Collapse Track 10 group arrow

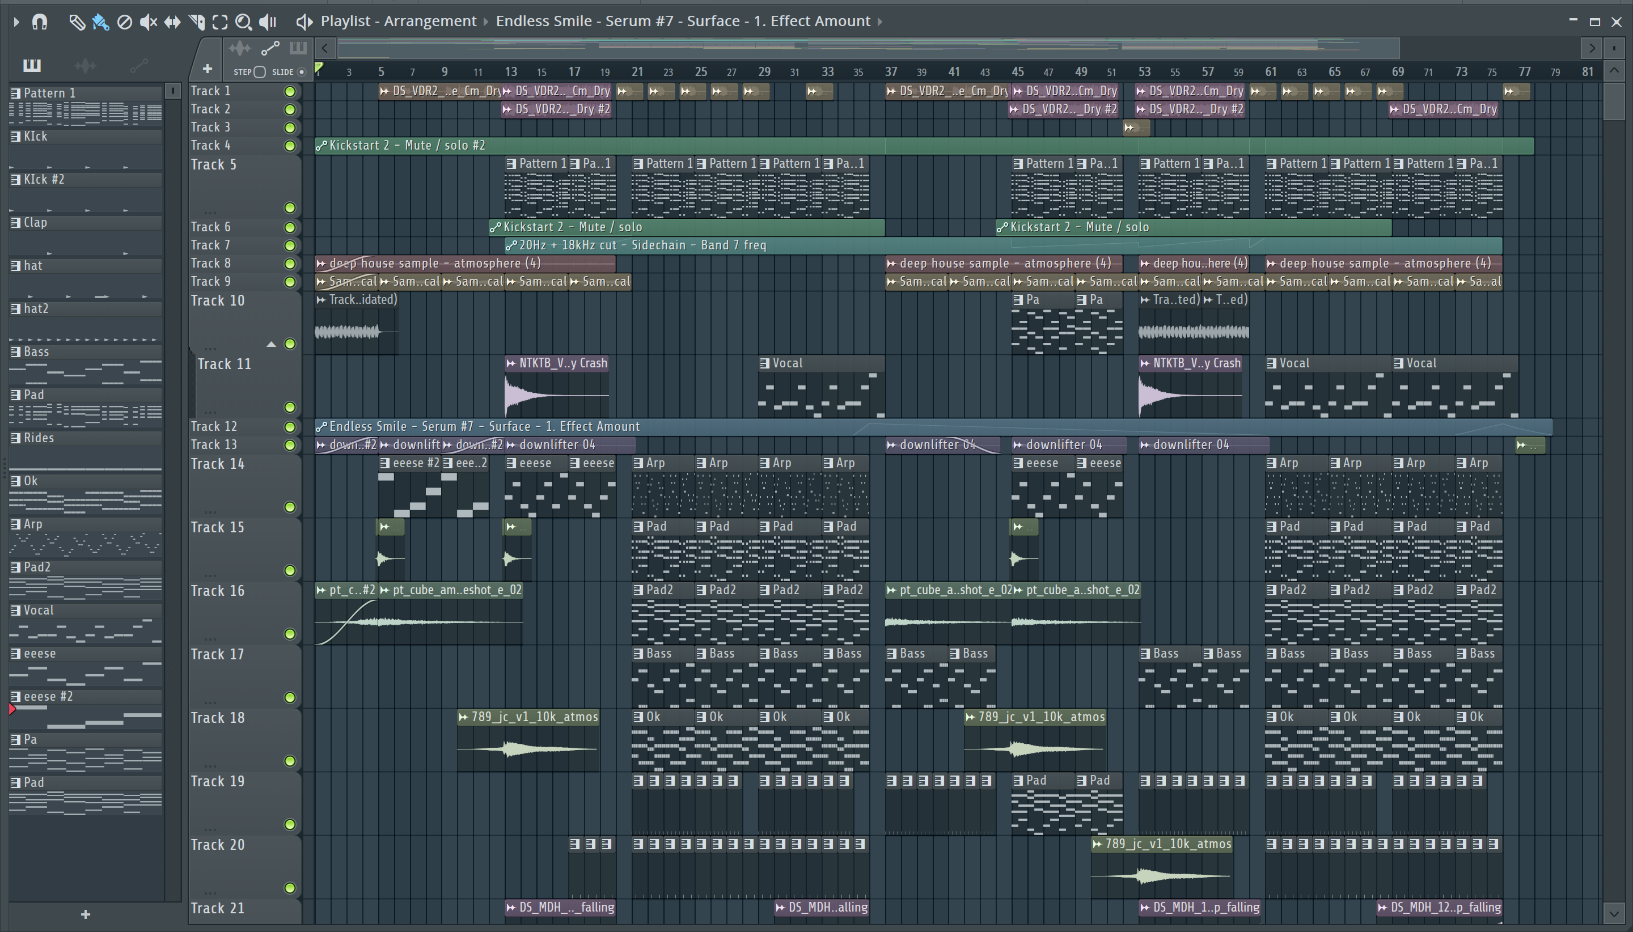(272, 344)
